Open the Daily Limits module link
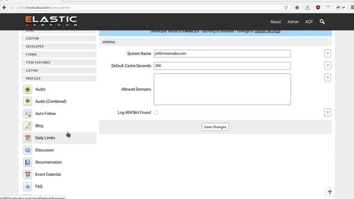Viewport: 354px width, 199px height. click(x=45, y=138)
